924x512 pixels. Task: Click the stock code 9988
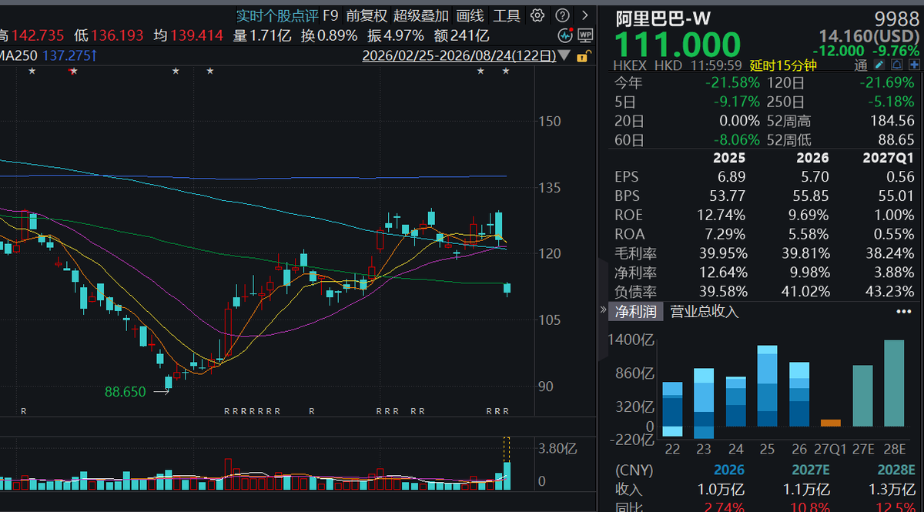[x=897, y=18]
